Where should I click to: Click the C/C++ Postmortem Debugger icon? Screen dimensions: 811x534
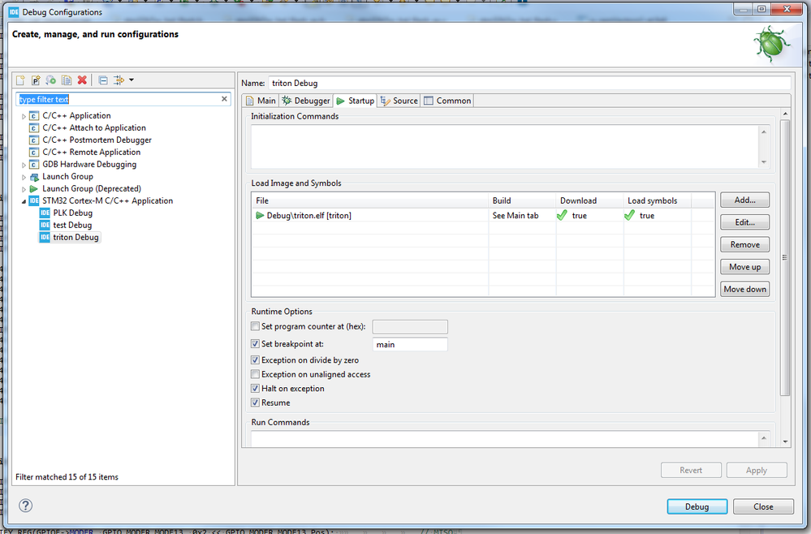coord(33,140)
